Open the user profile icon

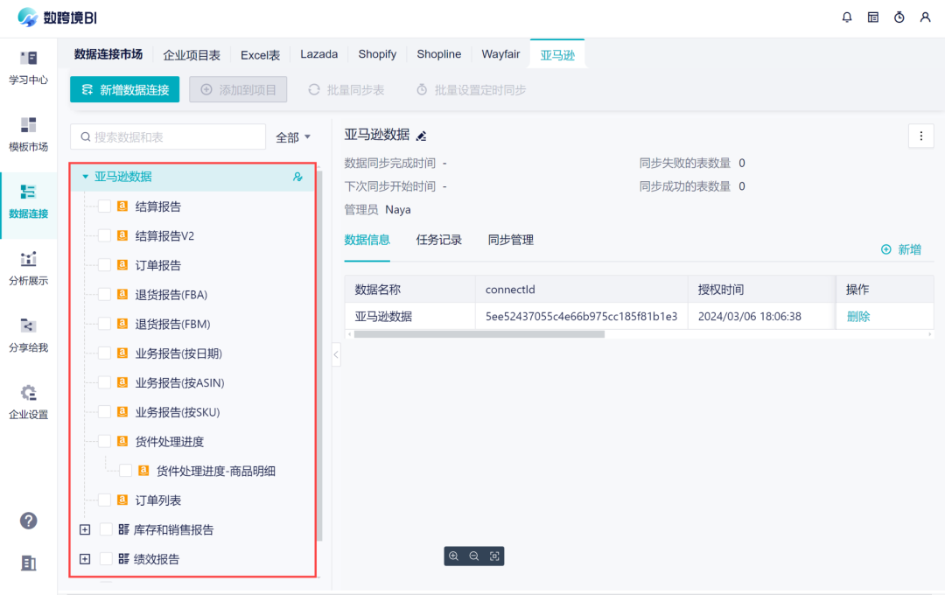(925, 17)
